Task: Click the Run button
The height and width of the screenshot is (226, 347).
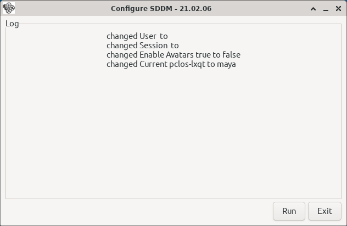Action: click(289, 211)
